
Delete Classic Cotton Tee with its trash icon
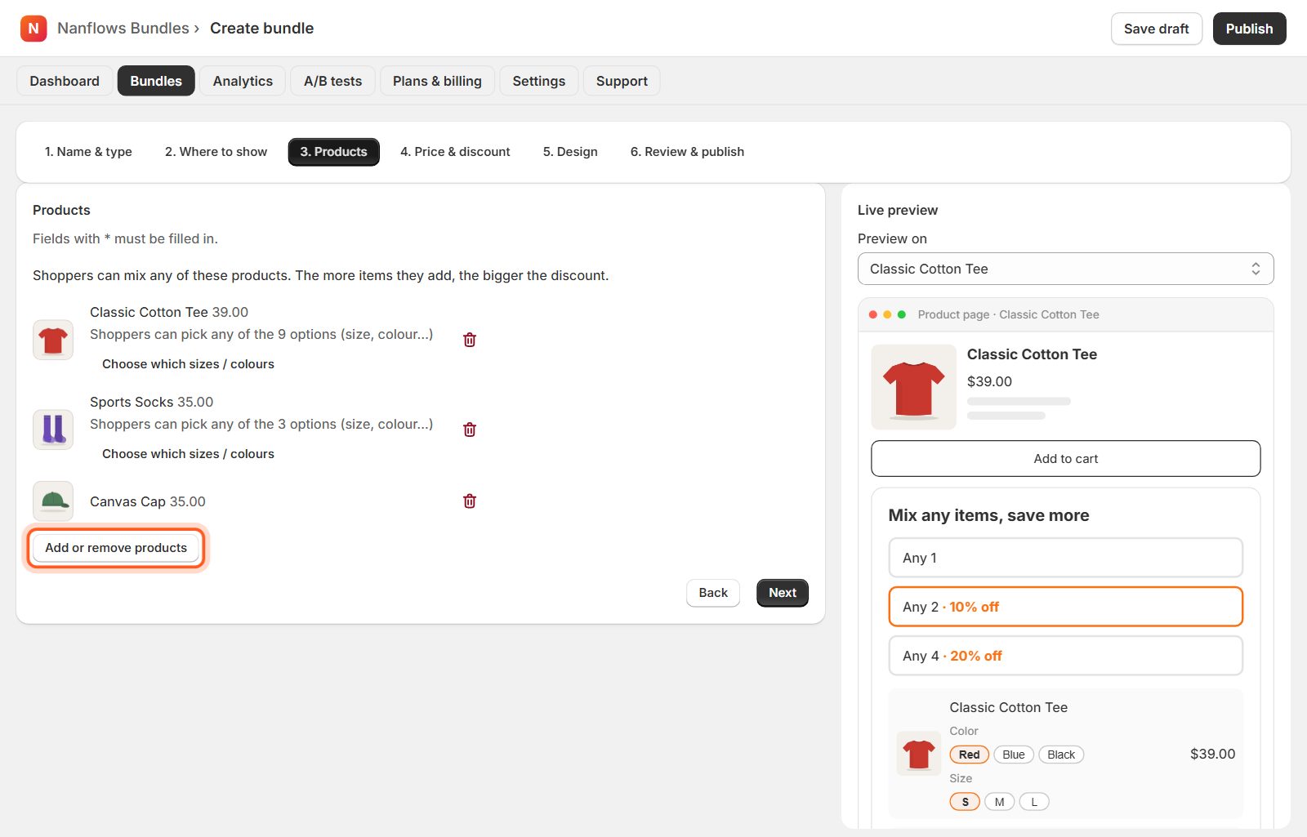tap(470, 340)
